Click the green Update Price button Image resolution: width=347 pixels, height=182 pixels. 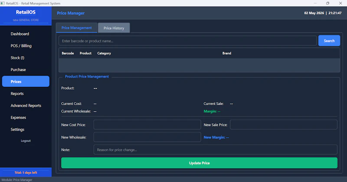[x=199, y=163]
